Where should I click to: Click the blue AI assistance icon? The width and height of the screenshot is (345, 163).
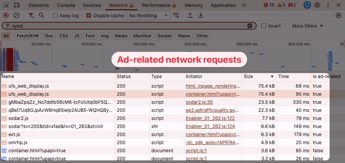click(307, 5)
